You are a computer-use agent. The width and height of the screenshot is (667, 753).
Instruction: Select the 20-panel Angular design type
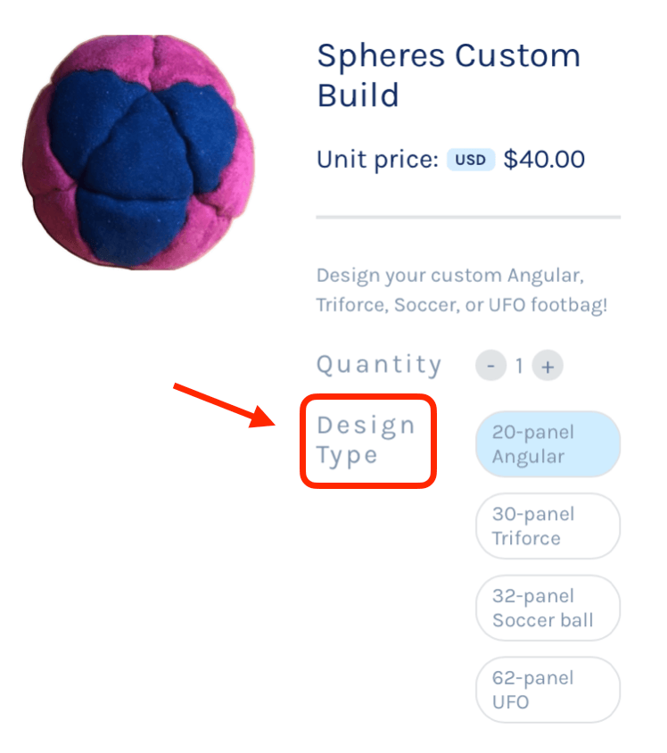548,444
